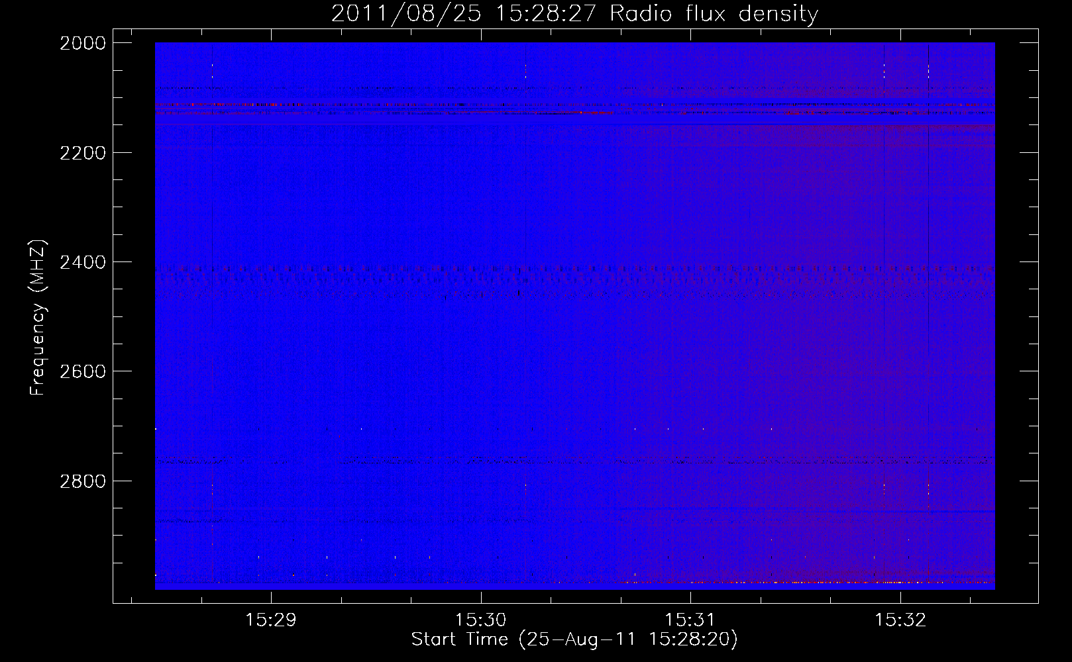This screenshot has width=1072, height=662.
Task: Select the 2000 frequency axis label
Action: pos(83,43)
